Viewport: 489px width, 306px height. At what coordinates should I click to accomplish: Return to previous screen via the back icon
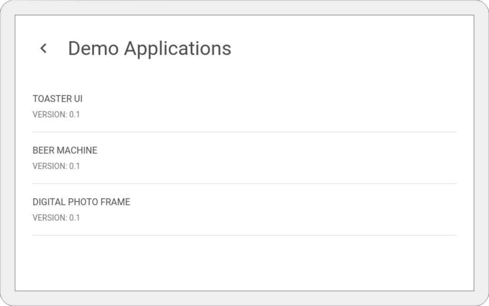coord(44,48)
